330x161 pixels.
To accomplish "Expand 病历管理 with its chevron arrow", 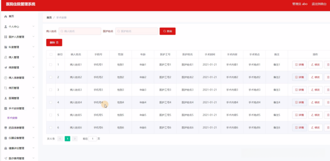I will click(x=34, y=88).
